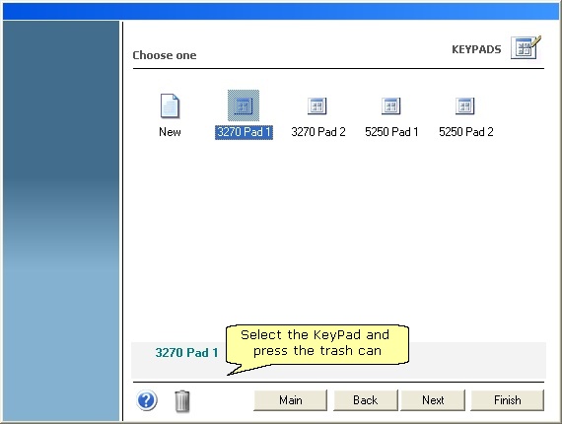Open help with the question mark icon
This screenshot has height=424, width=562.
[x=147, y=400]
